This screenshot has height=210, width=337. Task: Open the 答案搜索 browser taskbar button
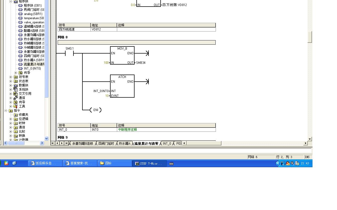[x=80, y=163]
